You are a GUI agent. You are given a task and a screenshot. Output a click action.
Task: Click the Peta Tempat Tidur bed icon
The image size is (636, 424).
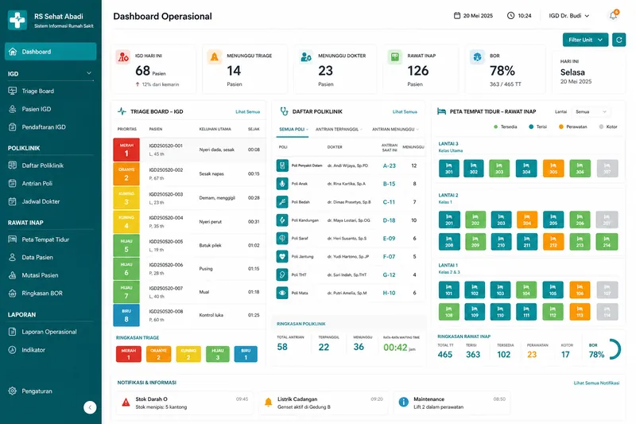click(x=13, y=239)
